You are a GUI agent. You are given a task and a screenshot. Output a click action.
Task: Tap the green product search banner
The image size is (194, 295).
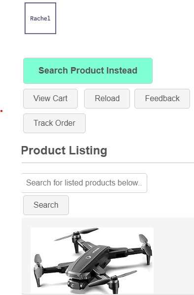88,71
